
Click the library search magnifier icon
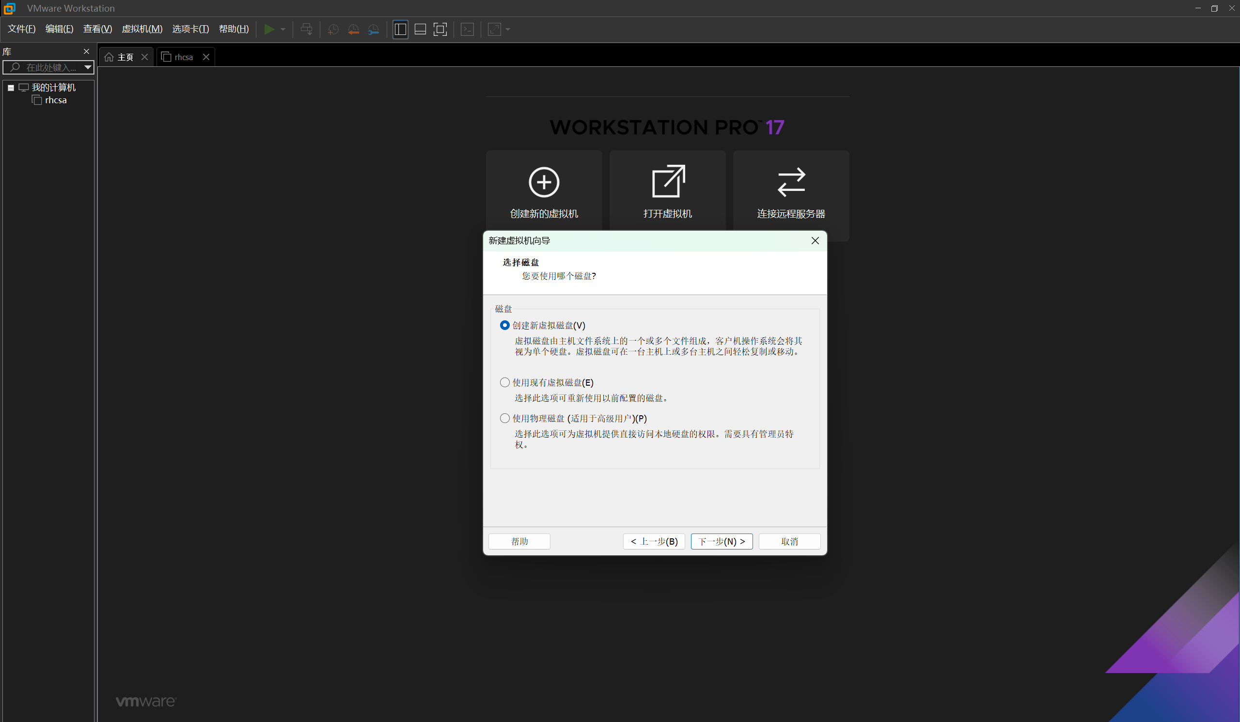point(15,67)
